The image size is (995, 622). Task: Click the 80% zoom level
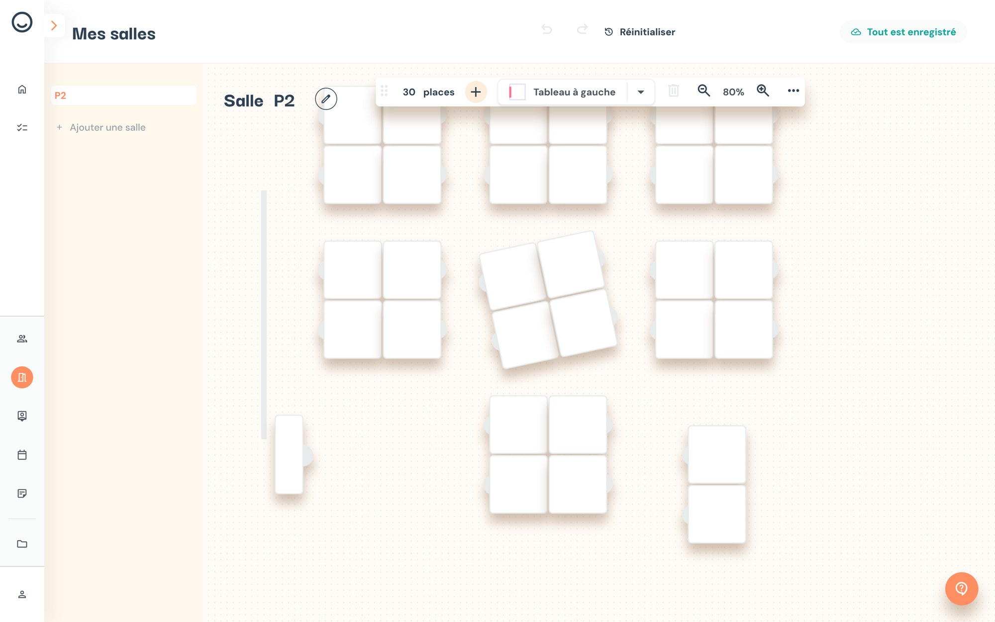[733, 92]
